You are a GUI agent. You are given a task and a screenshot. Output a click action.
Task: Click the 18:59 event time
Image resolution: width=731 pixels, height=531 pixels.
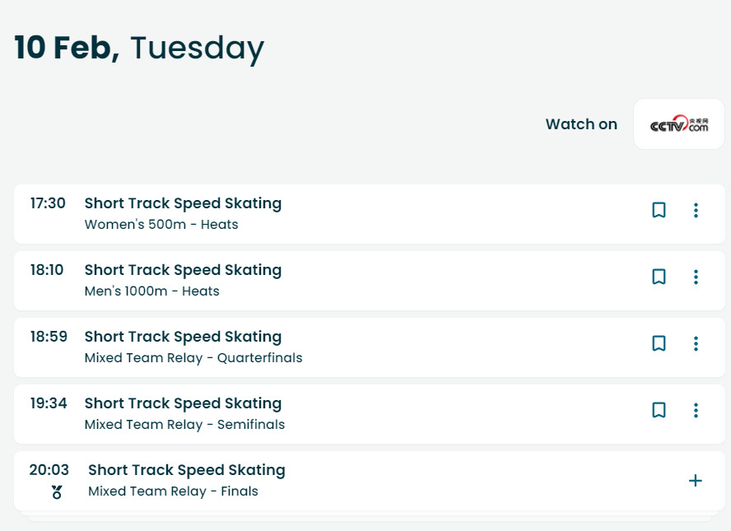tap(49, 337)
